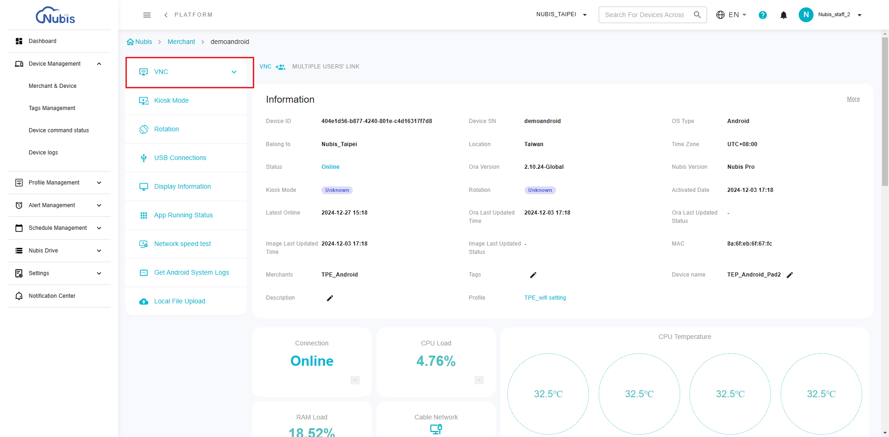The image size is (889, 437).
Task: Click the VNC screen icon
Action: [x=144, y=72]
